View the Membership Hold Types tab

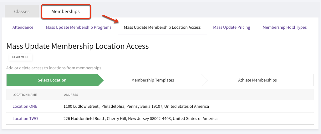(x=285, y=27)
